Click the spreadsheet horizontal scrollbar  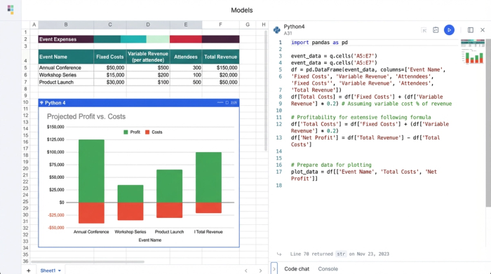88,261
